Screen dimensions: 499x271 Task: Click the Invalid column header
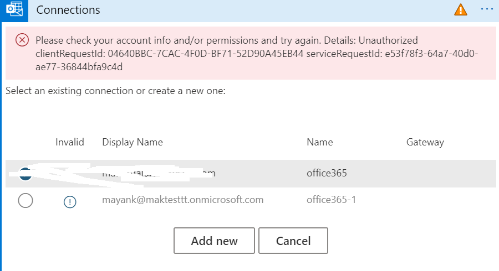(x=70, y=142)
